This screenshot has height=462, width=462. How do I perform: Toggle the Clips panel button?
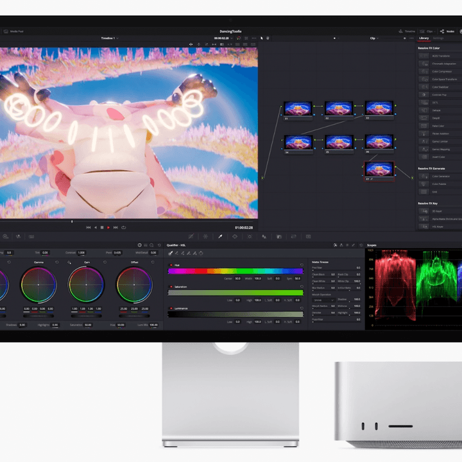click(426, 31)
